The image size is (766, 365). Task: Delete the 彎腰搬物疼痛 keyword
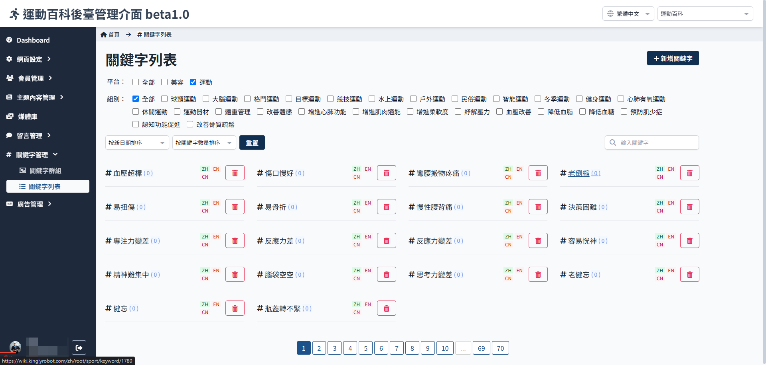coord(538,173)
